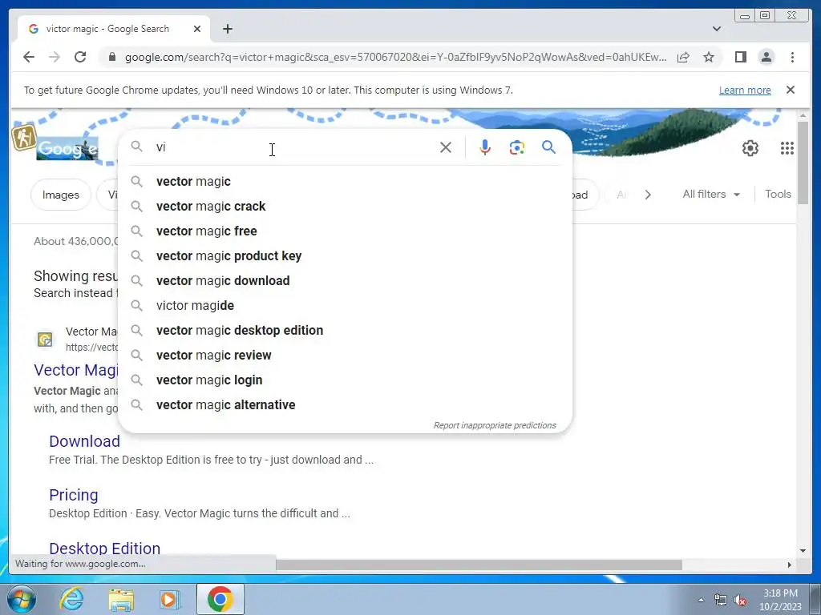Click the Vector Magic site favicon
Screen dimensions: 821x615
click(45, 340)
